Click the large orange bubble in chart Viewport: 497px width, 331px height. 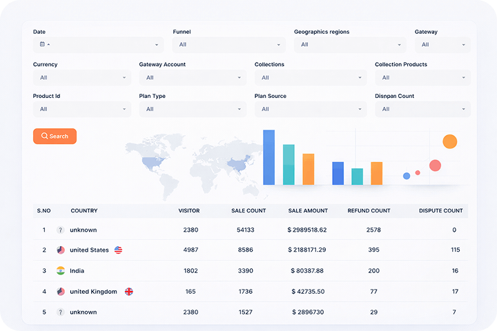click(x=449, y=142)
